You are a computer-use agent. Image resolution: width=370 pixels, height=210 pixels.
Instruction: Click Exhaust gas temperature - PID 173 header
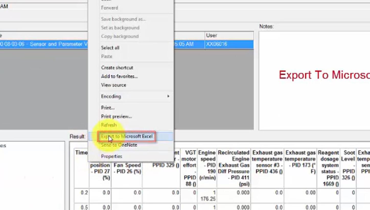(300, 168)
